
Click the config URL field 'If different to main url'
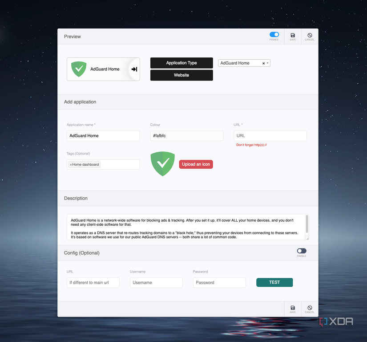93,283
